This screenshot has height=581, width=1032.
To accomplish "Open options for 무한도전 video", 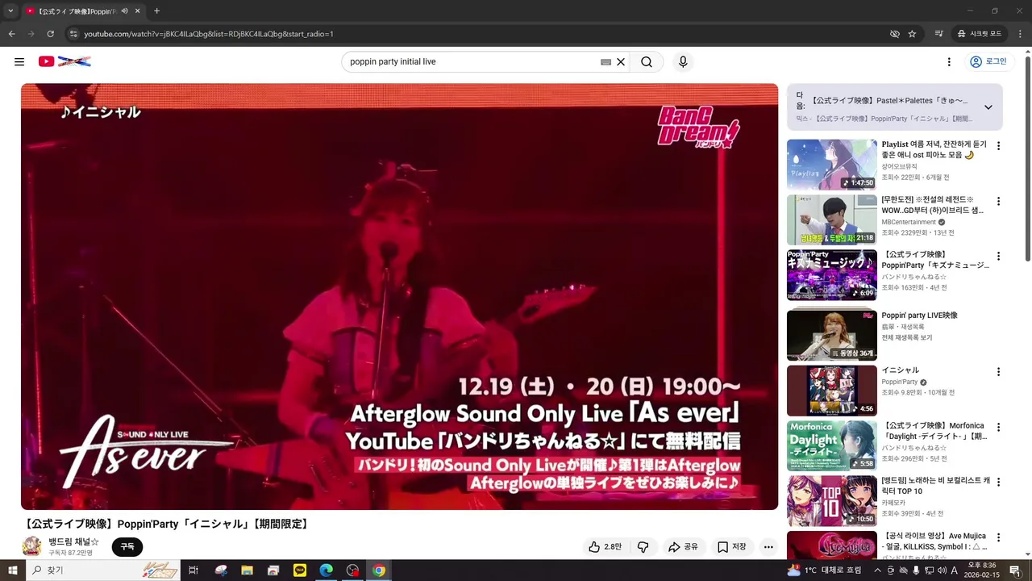I will 998,201.
